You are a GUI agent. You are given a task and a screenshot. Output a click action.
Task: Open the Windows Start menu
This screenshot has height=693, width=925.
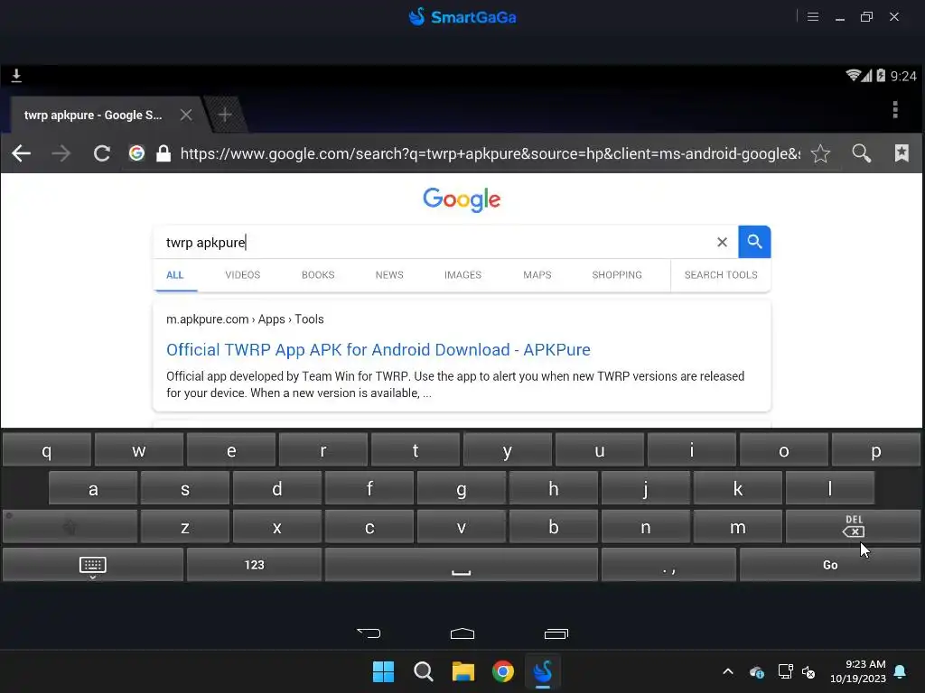[383, 671]
